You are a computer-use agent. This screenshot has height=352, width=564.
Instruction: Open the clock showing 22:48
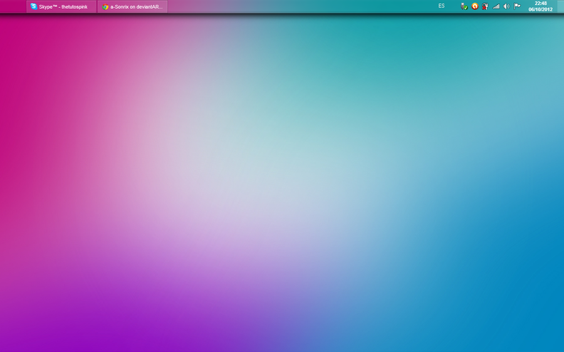point(540,6)
